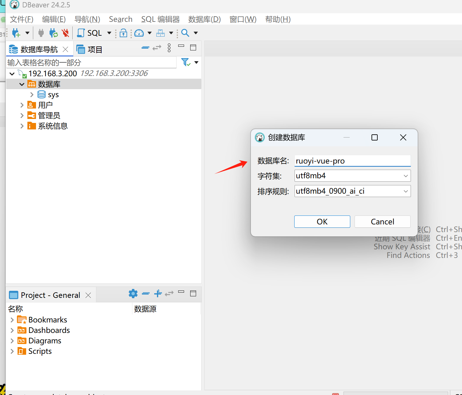
Task: Expand the 用户 (Users) folder
Action: 22,105
